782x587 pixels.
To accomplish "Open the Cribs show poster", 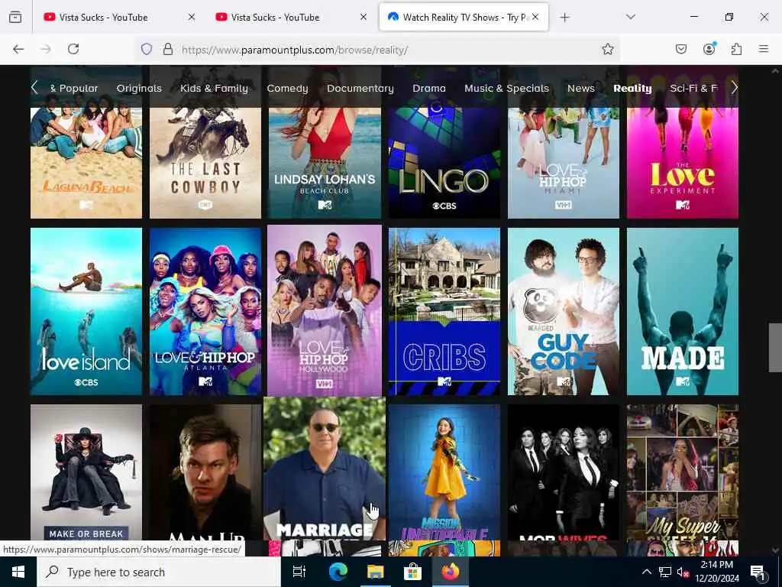I will point(444,312).
